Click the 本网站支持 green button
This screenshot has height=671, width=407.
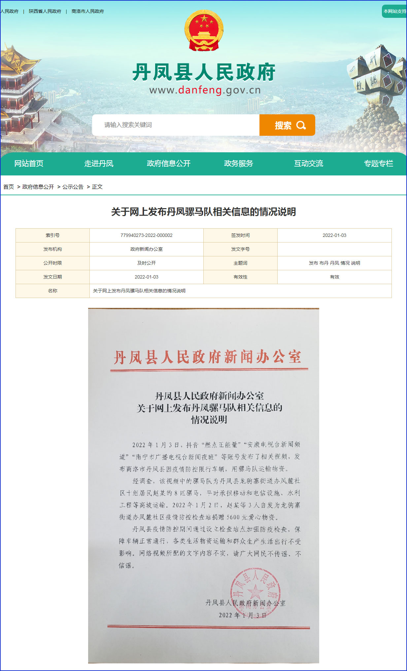pyautogui.click(x=394, y=11)
